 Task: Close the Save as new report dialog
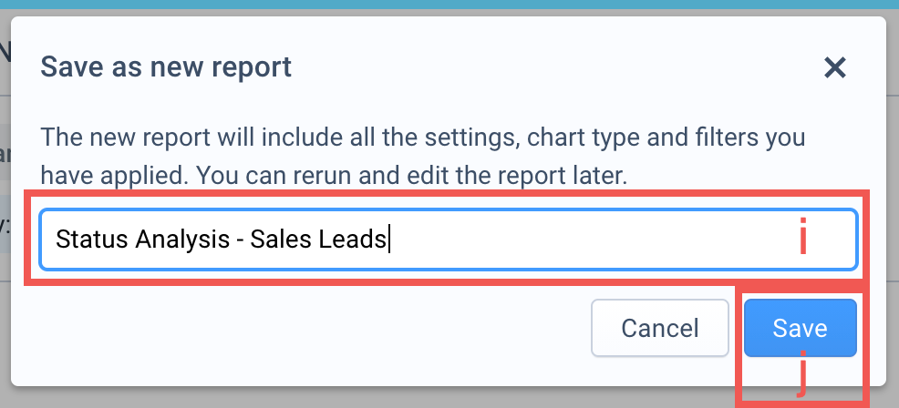[835, 67]
